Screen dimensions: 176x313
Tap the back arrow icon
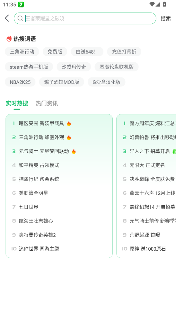[7, 18]
